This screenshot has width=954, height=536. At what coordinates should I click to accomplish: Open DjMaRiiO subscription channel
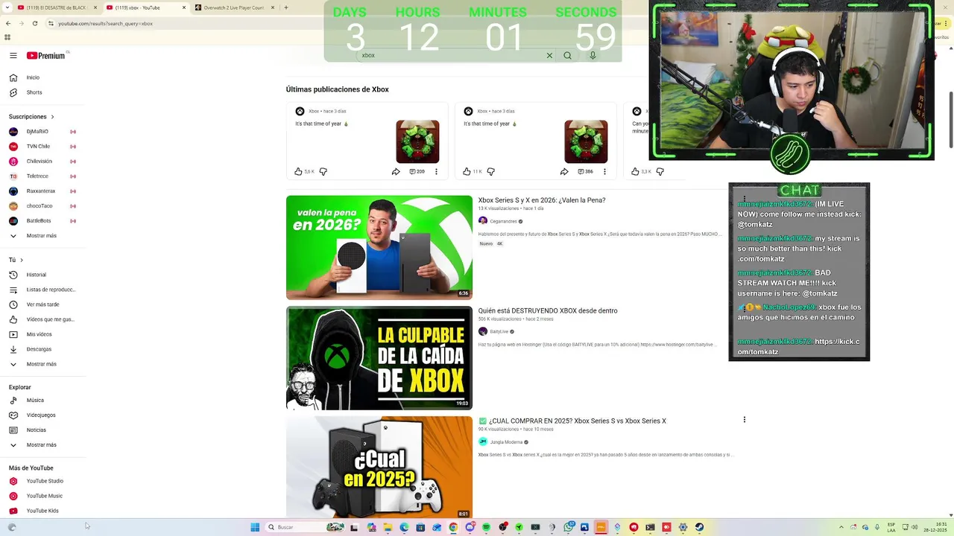coord(37,132)
